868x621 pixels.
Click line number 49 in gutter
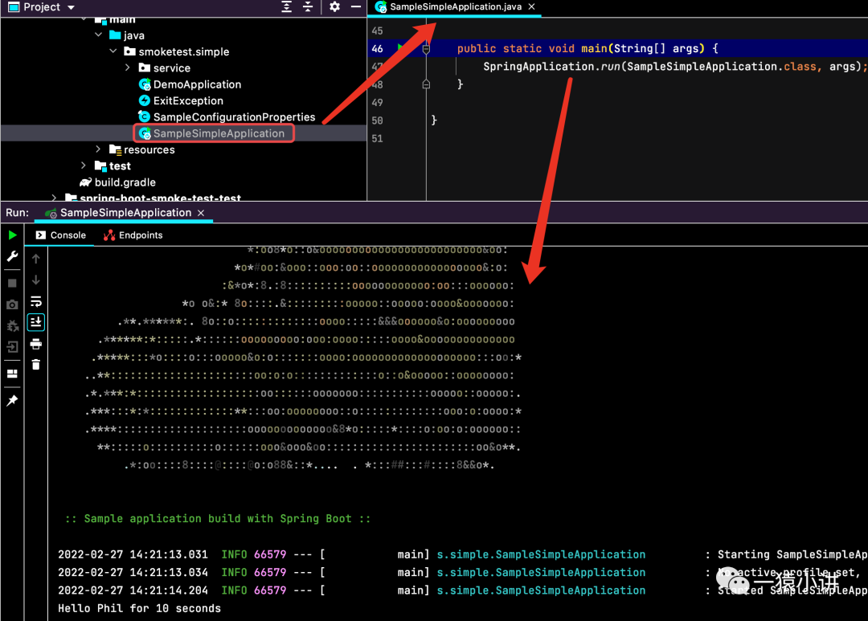[x=377, y=102]
